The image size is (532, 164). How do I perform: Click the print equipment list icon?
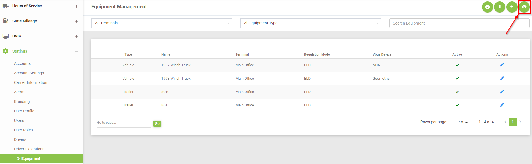[x=487, y=7]
